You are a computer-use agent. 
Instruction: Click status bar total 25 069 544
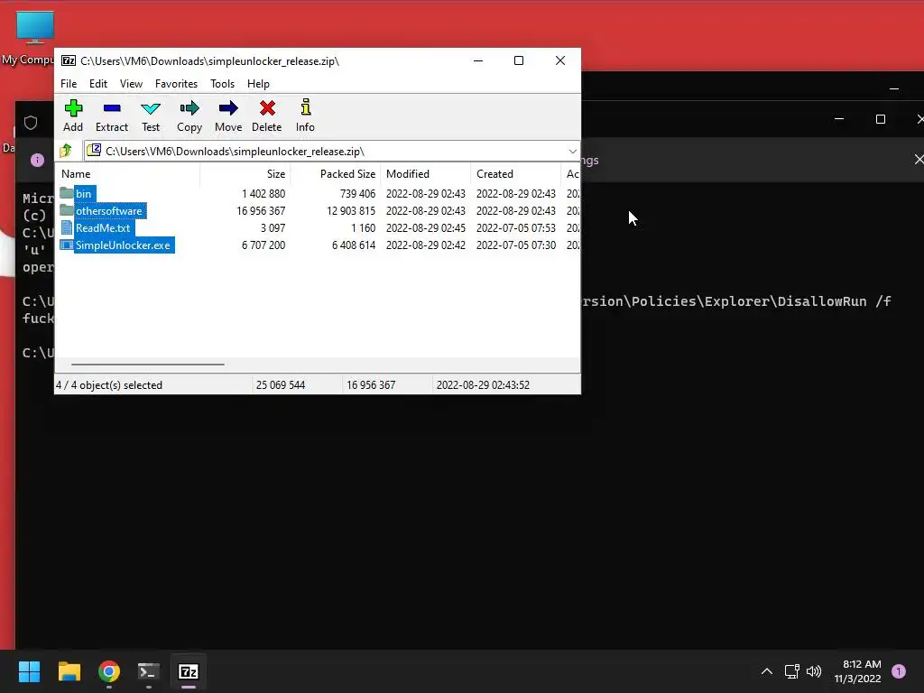[281, 384]
